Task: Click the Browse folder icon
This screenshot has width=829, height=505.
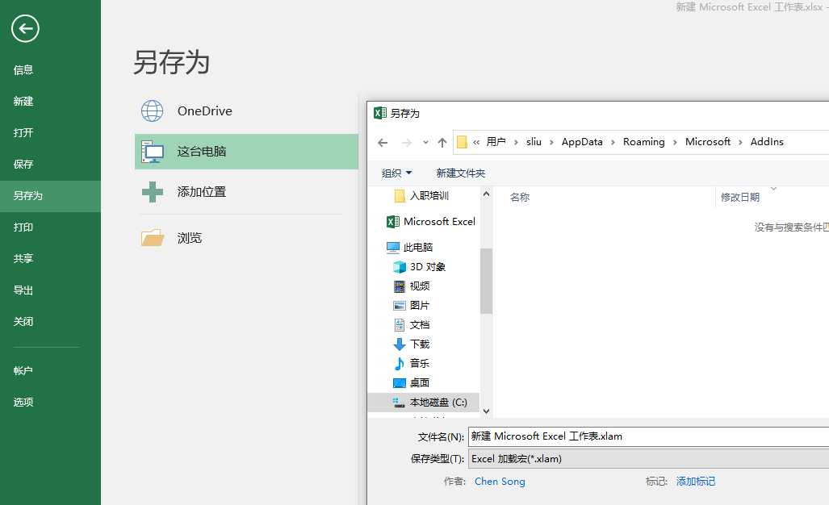Action: [153, 238]
